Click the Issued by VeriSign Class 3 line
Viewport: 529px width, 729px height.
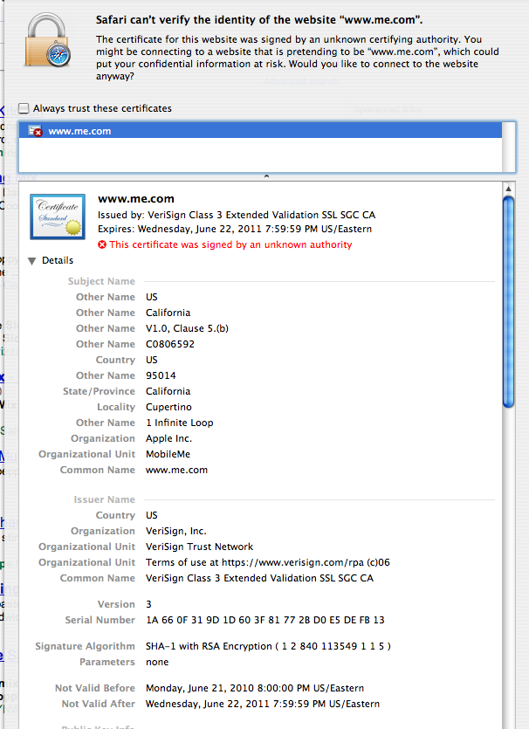237,215
